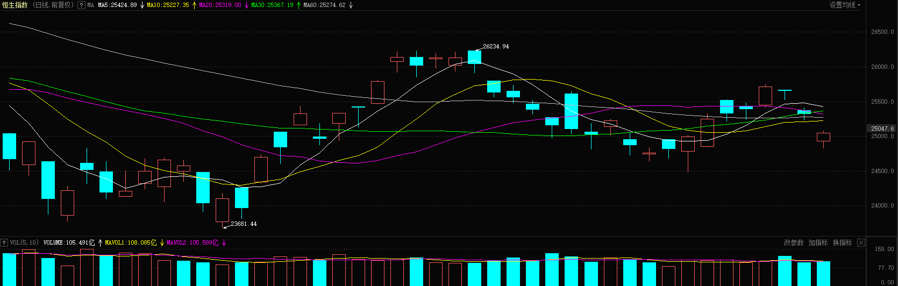Click the 加指标 button
The image size is (898, 286).
pos(818,243)
